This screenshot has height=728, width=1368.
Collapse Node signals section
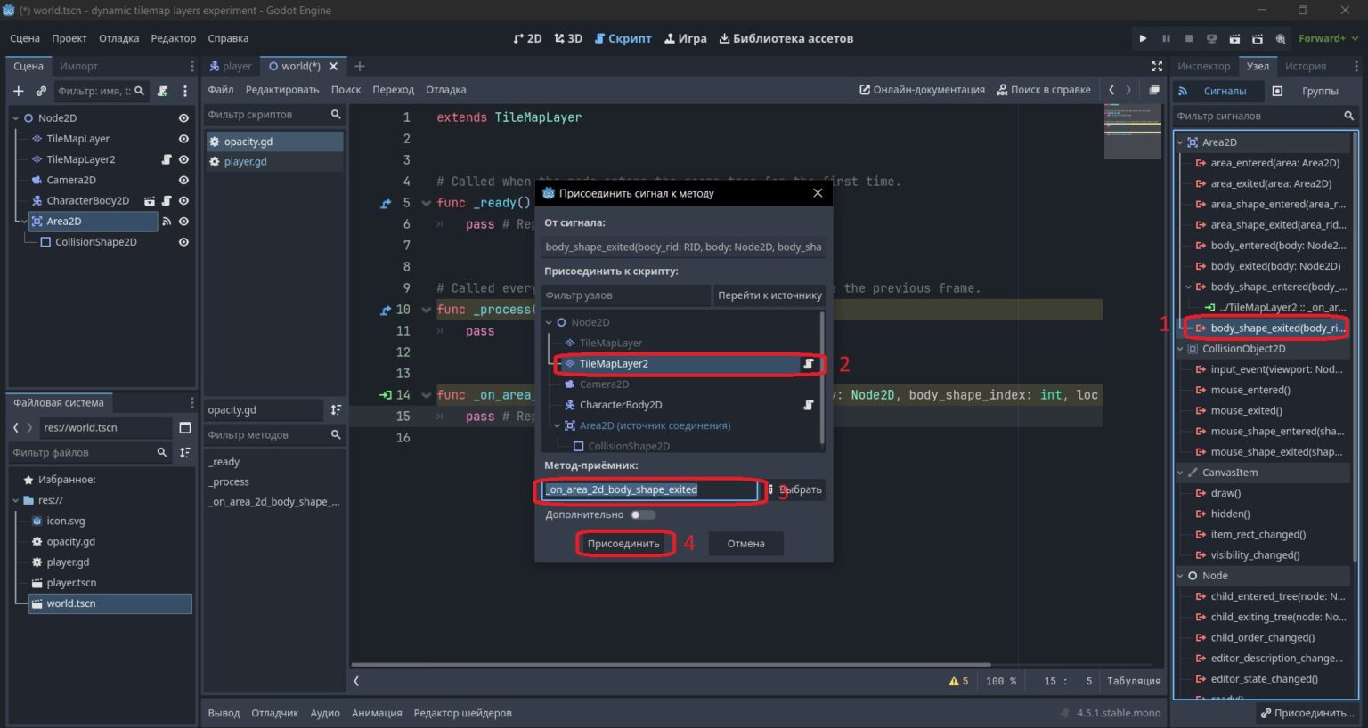coord(1180,576)
